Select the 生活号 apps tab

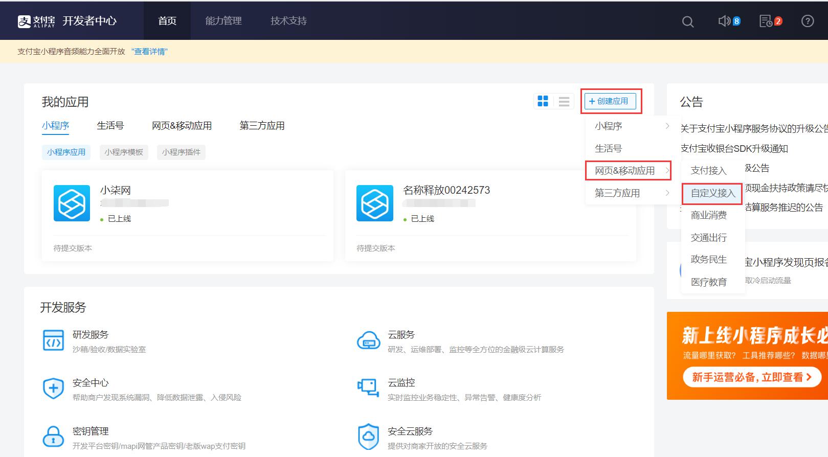click(110, 126)
